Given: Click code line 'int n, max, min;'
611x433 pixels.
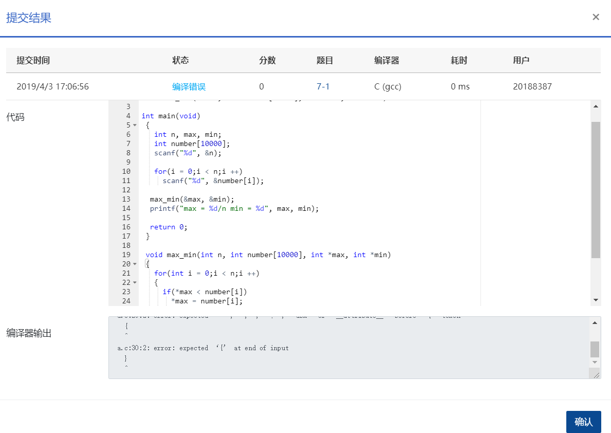Looking at the screenshot, I should point(188,135).
